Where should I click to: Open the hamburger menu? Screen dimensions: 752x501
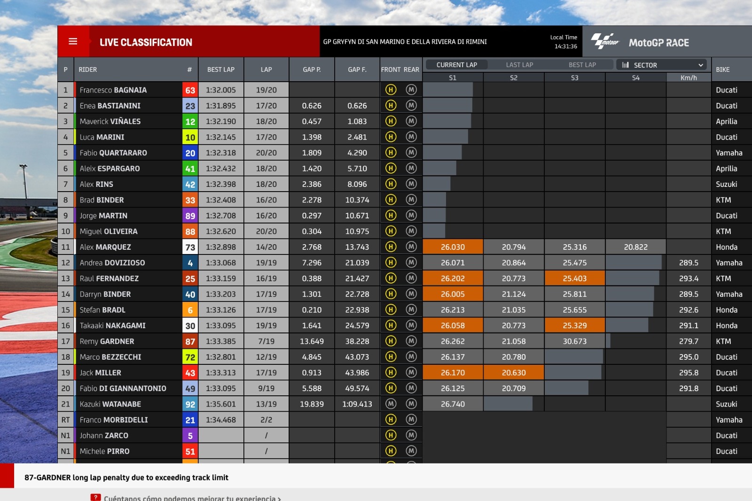pyautogui.click(x=73, y=41)
